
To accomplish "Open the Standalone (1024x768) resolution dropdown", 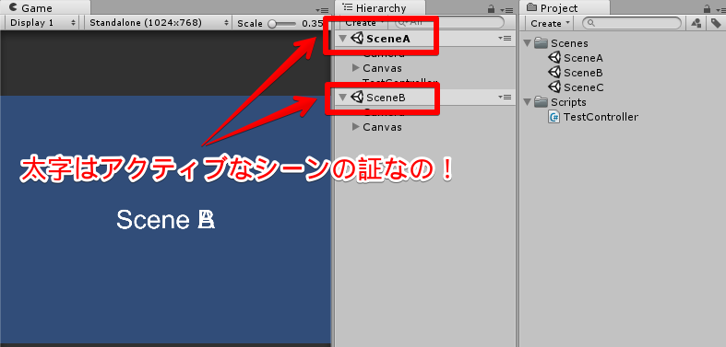I will point(159,23).
